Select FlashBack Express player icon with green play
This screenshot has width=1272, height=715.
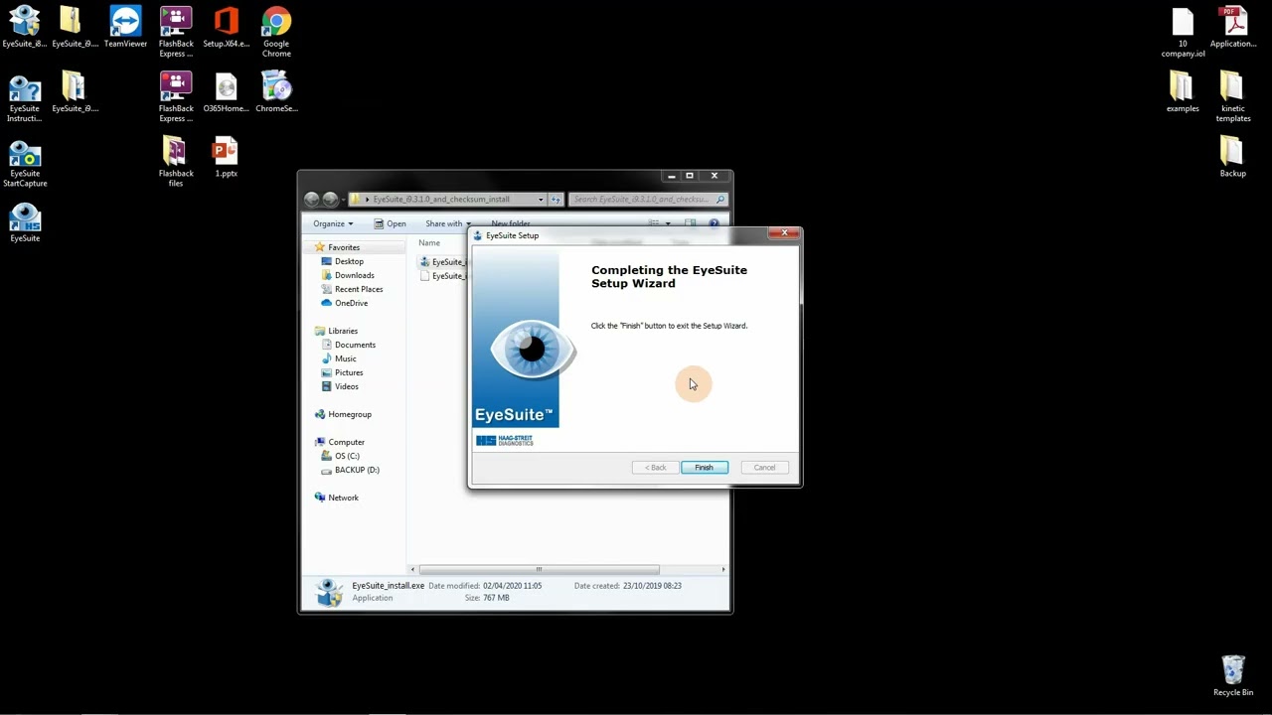tap(176, 32)
